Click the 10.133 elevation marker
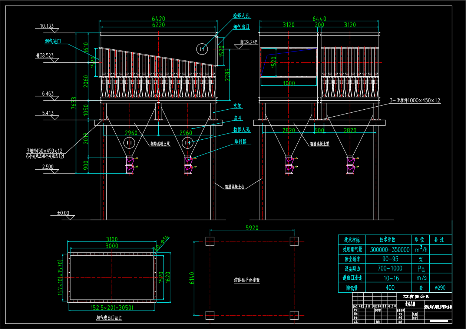The image size is (466, 329). 47,26
